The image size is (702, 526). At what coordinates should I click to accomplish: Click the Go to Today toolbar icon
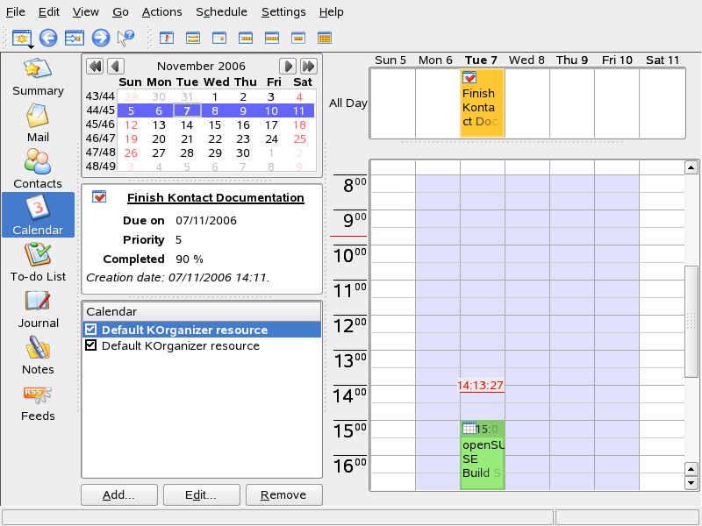75,38
